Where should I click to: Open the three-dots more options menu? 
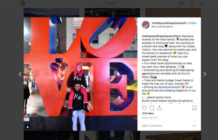[194, 126]
